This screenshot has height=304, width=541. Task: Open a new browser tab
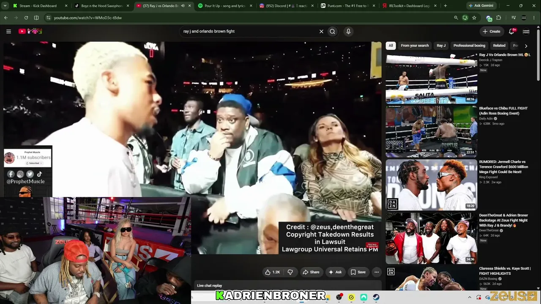(x=445, y=6)
